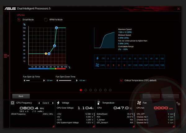Go to the last page dot
Screen dimensions: 186x133
110,90
